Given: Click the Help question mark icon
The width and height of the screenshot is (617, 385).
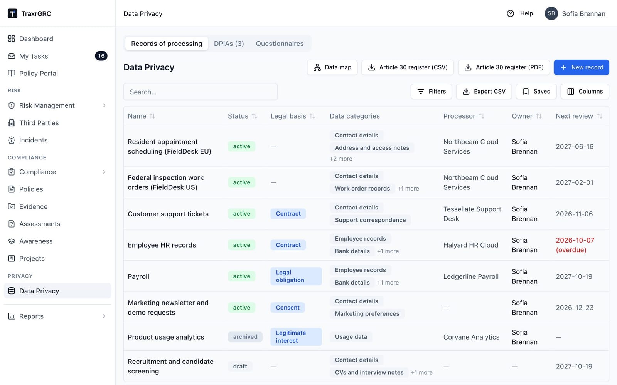Looking at the screenshot, I should tap(510, 13).
